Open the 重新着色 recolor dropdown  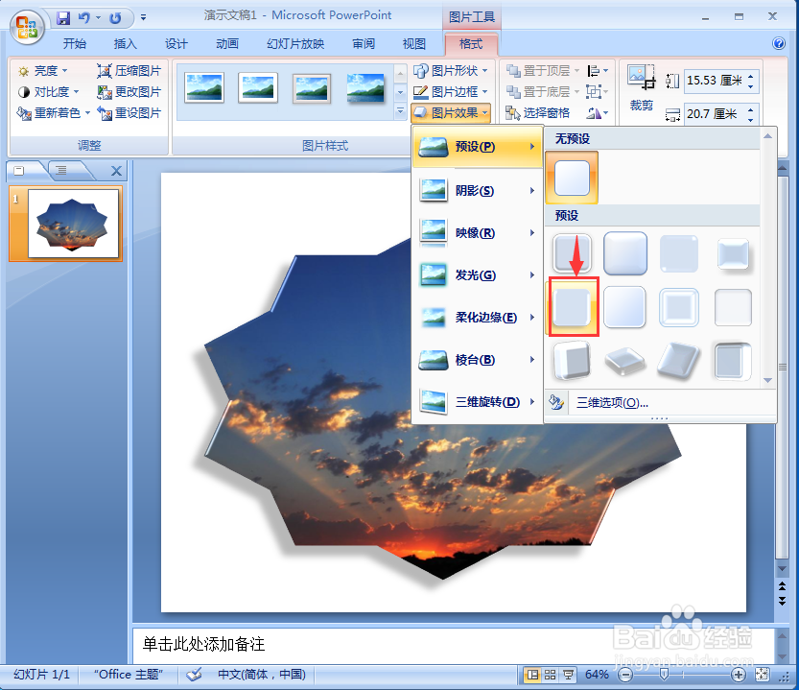tap(54, 112)
